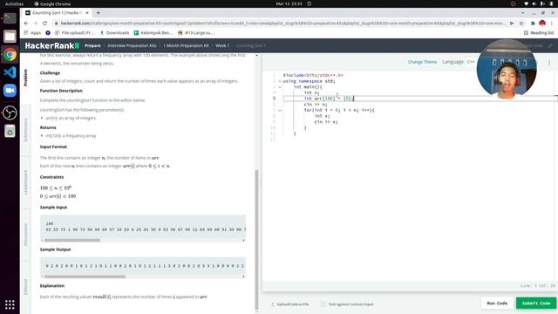Open a new Chrome tab

tap(98, 13)
